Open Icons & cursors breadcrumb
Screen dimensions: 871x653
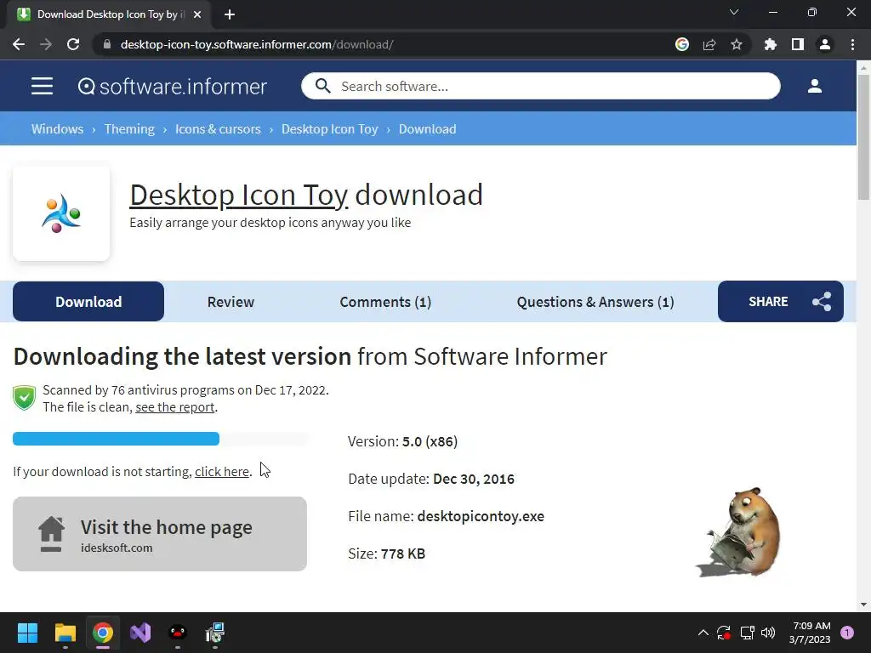coord(218,129)
